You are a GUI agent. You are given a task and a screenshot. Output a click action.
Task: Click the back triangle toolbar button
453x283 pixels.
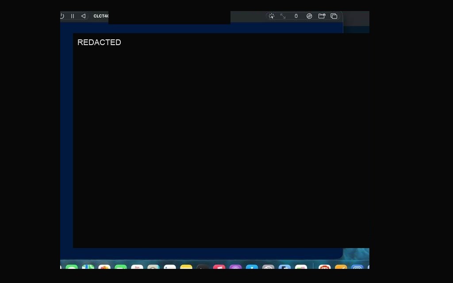point(83,16)
